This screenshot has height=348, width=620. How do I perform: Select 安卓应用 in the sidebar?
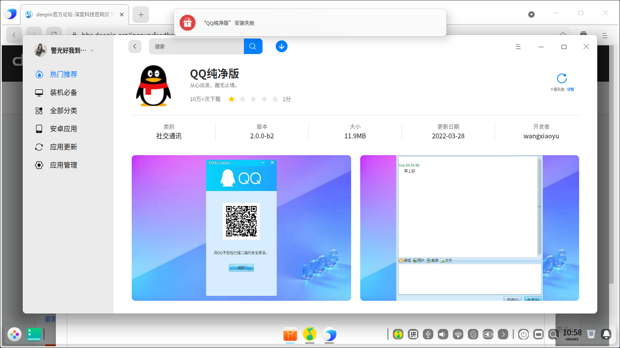click(64, 129)
